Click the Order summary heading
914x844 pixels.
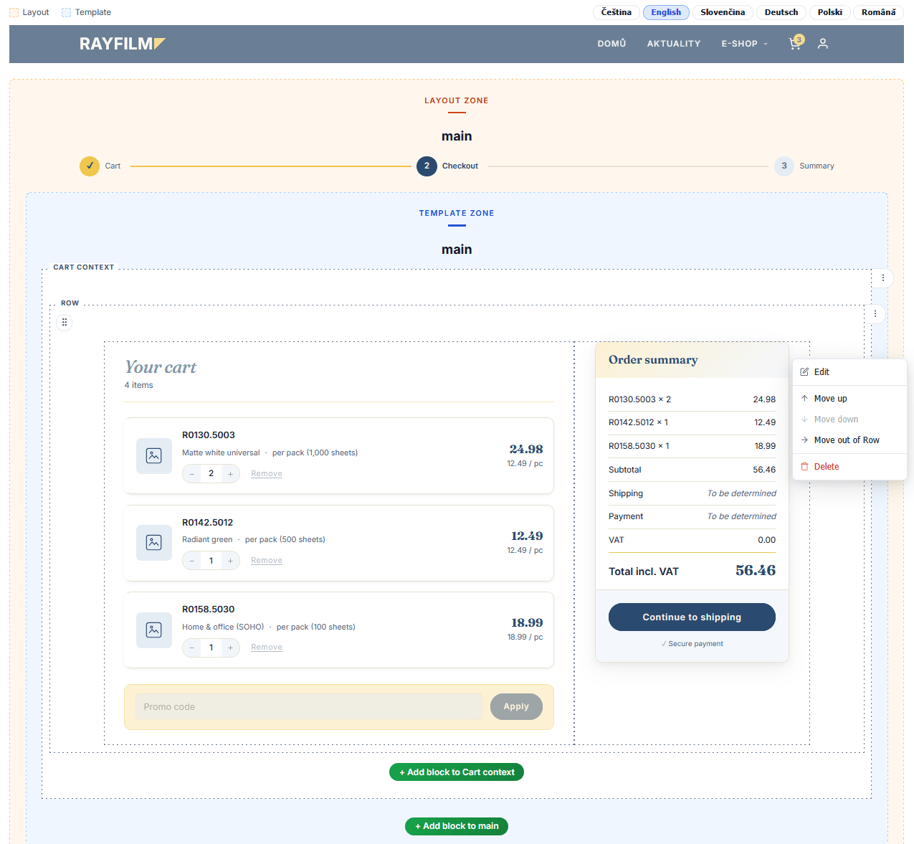[x=653, y=360]
